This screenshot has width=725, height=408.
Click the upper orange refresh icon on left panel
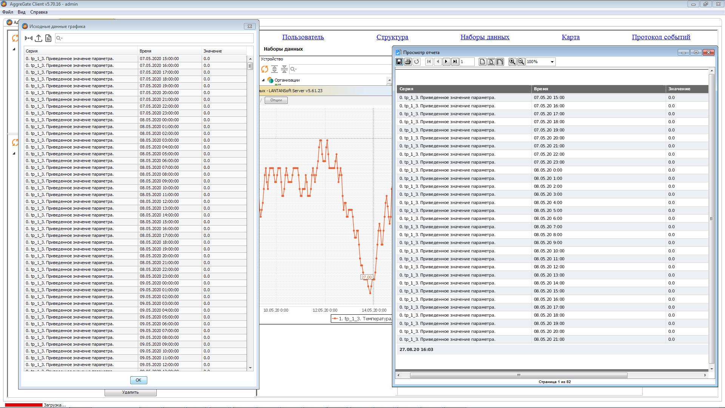click(15, 38)
